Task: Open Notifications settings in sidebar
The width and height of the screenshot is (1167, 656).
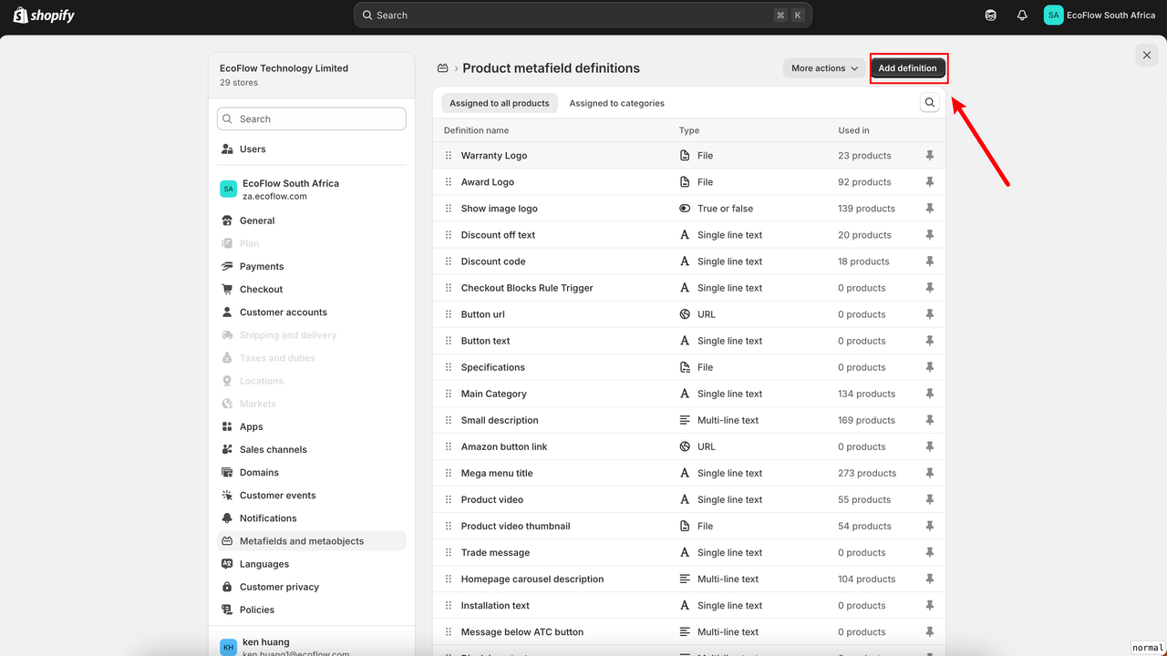Action: (268, 518)
